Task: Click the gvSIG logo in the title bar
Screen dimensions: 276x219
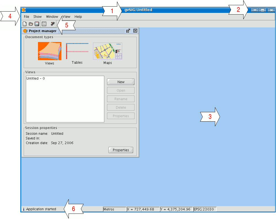Action: click(x=24, y=10)
